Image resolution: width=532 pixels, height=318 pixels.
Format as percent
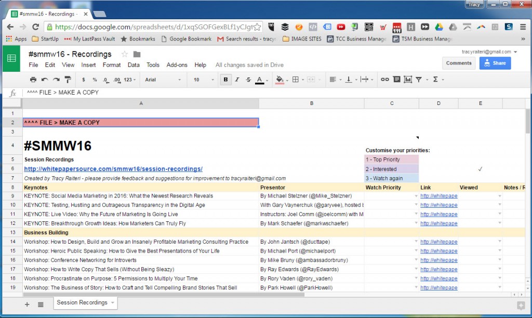click(95, 79)
